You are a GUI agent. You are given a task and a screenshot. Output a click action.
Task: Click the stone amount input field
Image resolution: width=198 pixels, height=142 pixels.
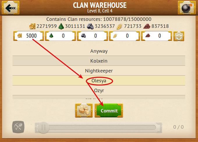coord(92,36)
